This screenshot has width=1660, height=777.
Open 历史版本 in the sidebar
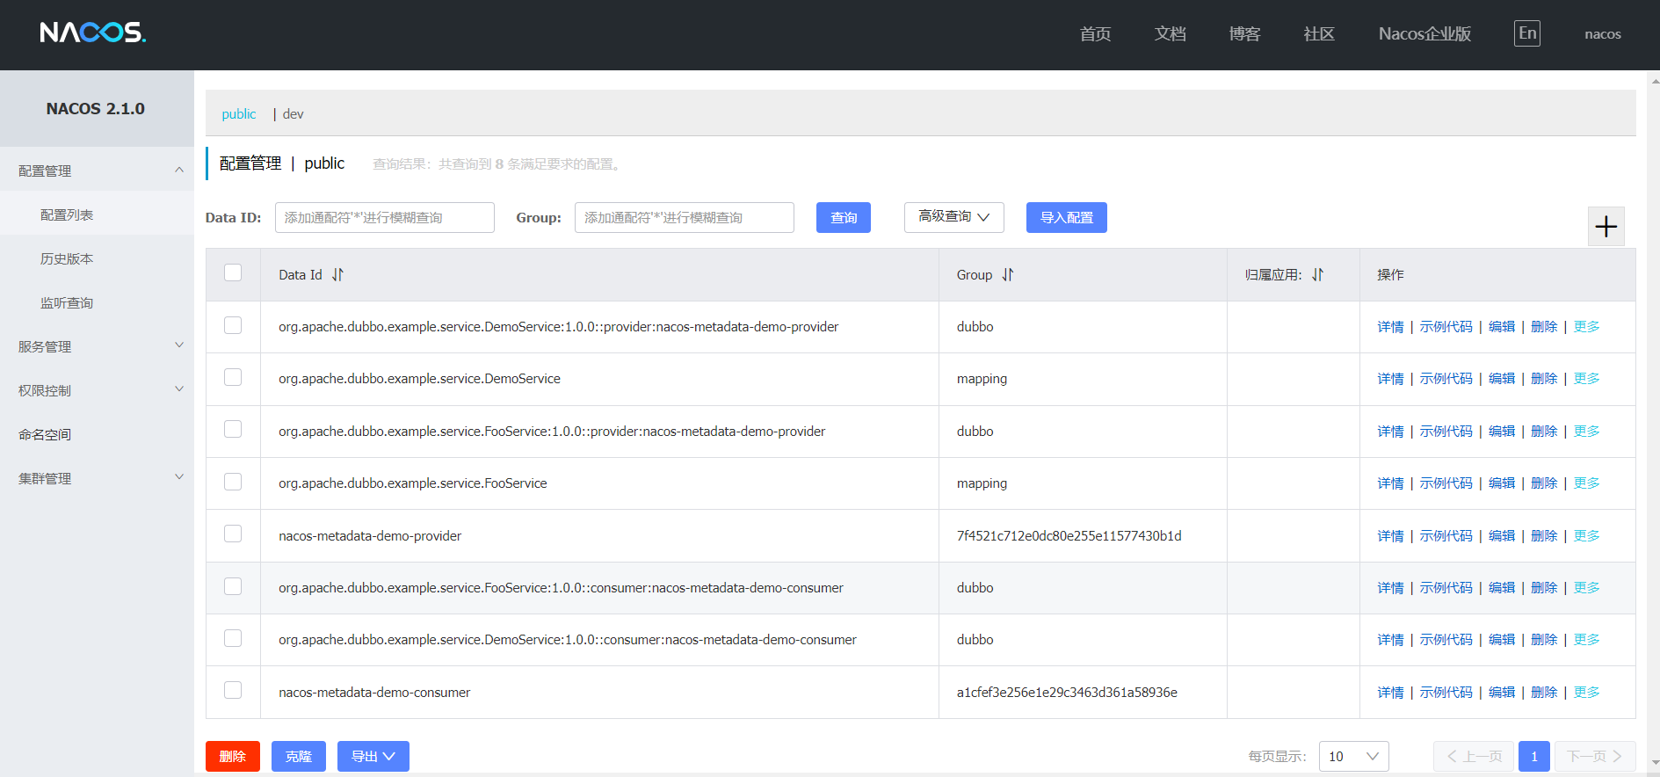click(67, 258)
